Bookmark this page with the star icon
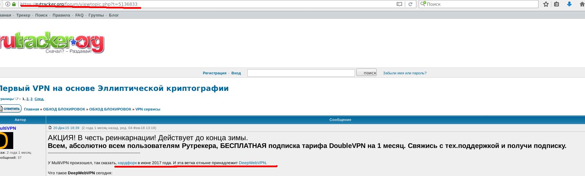Viewport: 585px width, 176px height. 546,4
